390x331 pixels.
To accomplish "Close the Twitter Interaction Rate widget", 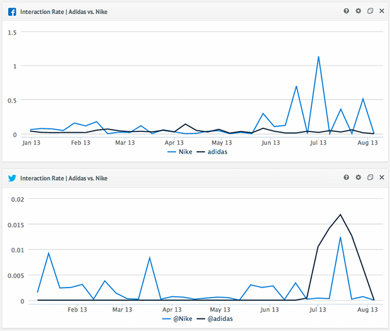I will point(382,177).
